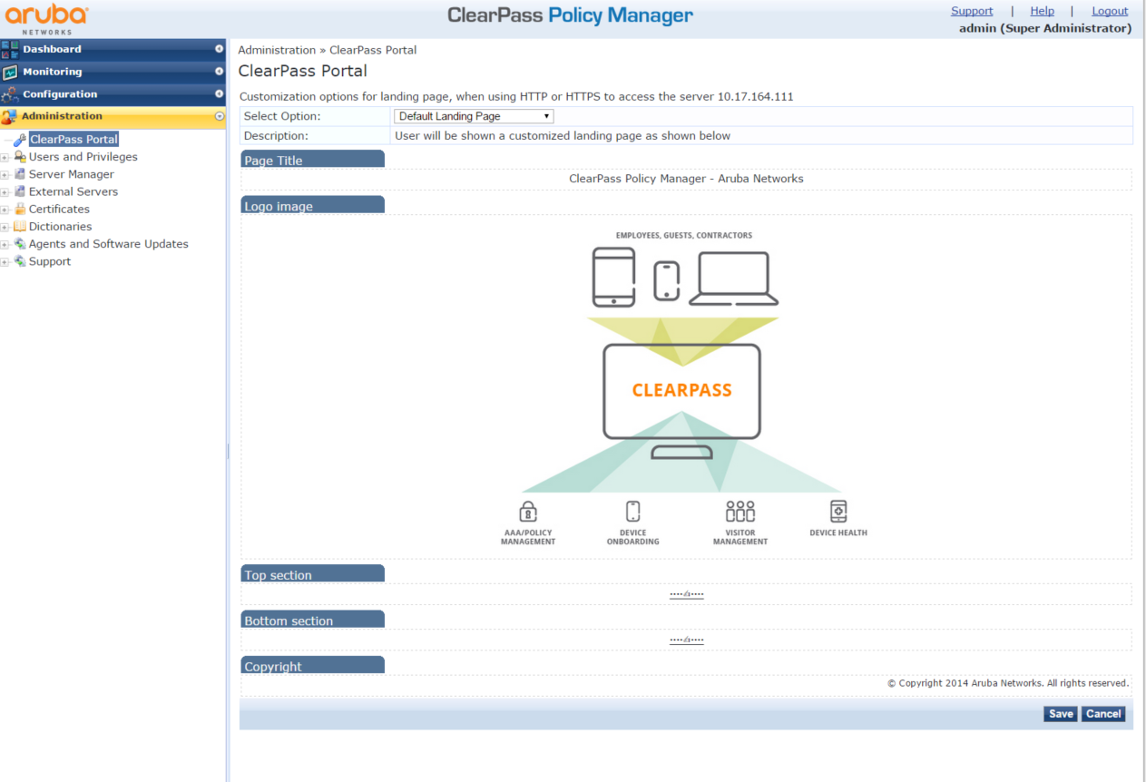Image resolution: width=1146 pixels, height=782 pixels.
Task: Cancel the portal changes
Action: [1103, 714]
